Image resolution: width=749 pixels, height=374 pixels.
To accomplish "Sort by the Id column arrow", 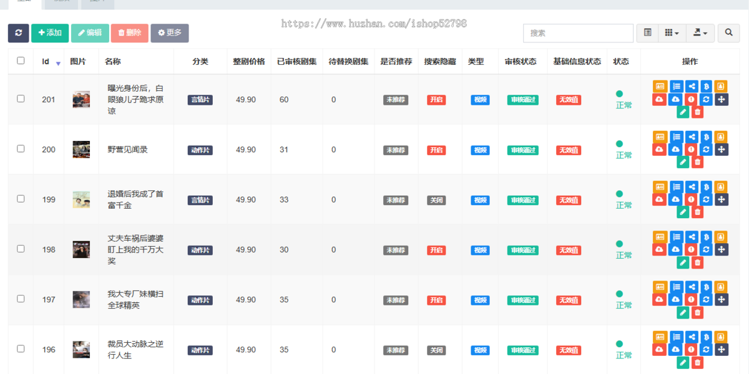I will click(x=58, y=64).
